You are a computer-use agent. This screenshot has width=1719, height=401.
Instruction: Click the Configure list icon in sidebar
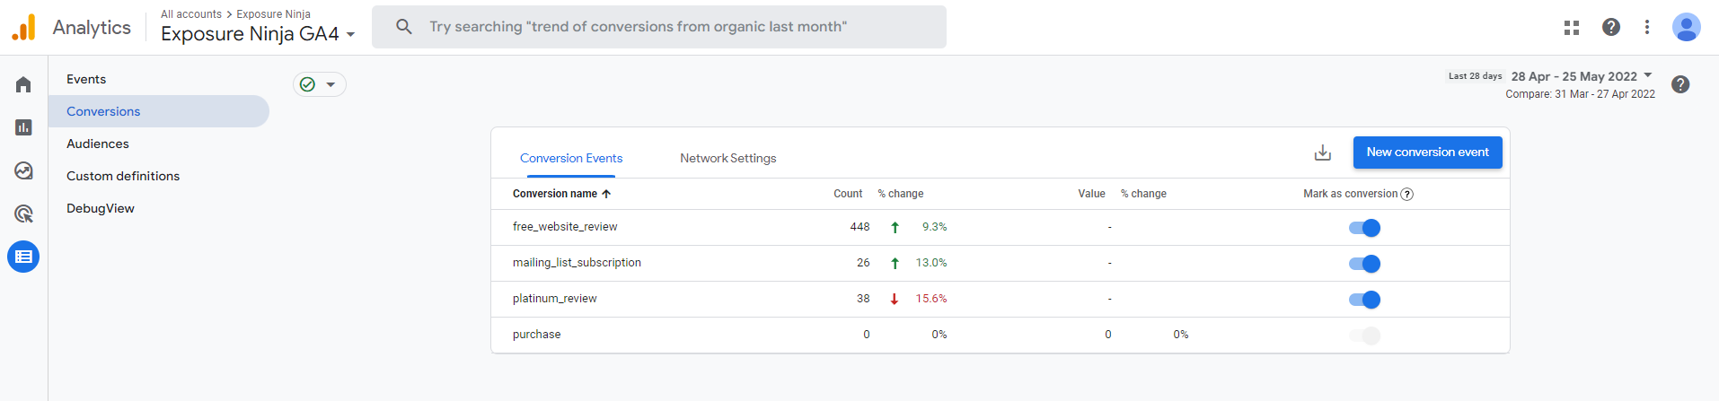click(23, 257)
